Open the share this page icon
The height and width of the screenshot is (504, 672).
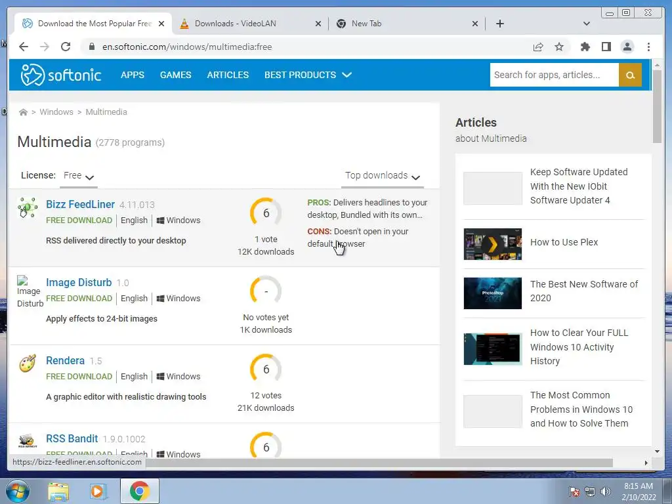538,47
